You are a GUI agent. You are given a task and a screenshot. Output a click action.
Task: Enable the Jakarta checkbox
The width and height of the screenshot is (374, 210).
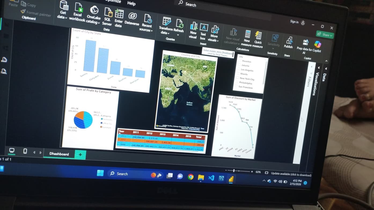[x=239, y=65]
